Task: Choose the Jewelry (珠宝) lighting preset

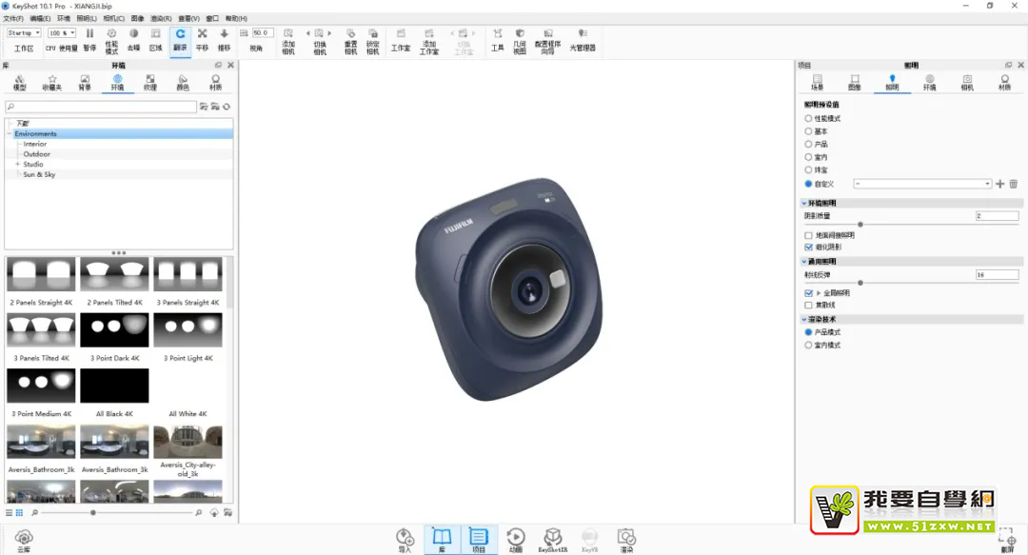Action: point(808,170)
